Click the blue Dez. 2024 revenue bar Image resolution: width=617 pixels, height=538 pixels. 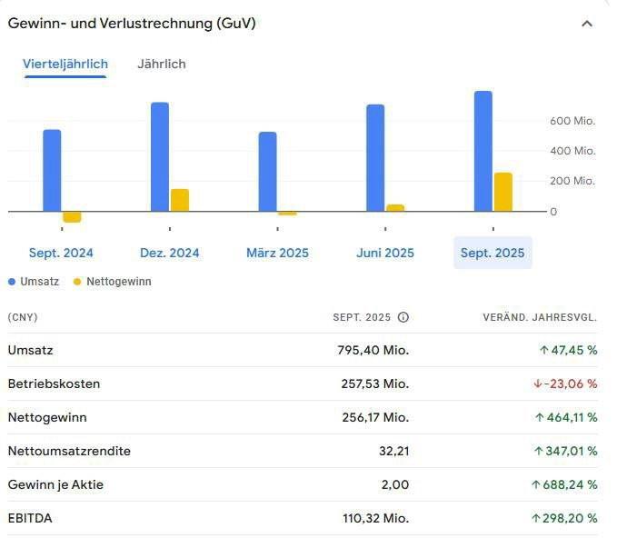point(160,156)
